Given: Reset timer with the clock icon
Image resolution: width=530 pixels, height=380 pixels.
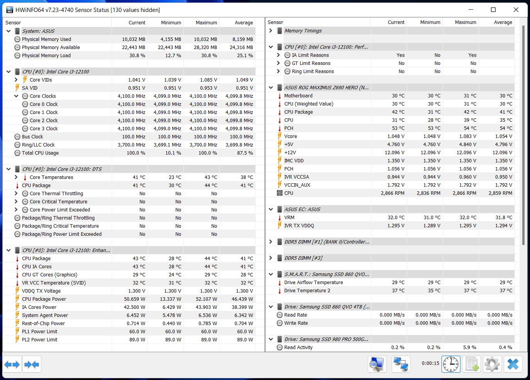Looking at the screenshot, I should pyautogui.click(x=451, y=364).
